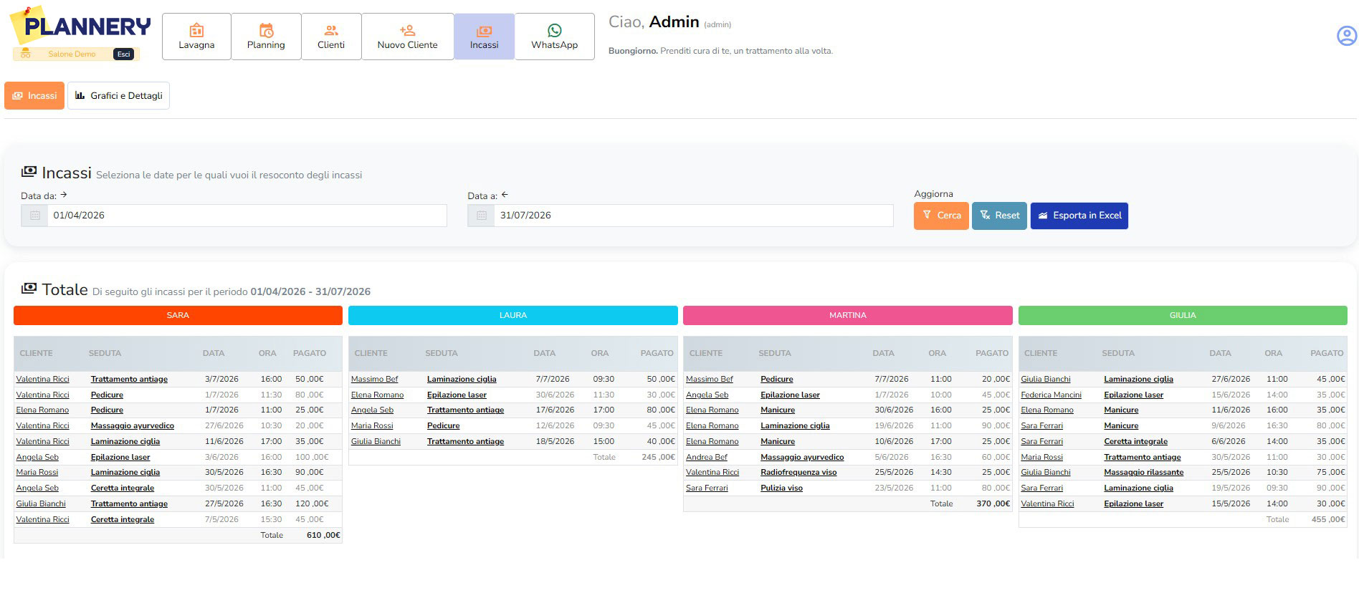This screenshot has height=598, width=1359.
Task: Open client Massimo Bef in Laura's table
Action: (x=374, y=379)
